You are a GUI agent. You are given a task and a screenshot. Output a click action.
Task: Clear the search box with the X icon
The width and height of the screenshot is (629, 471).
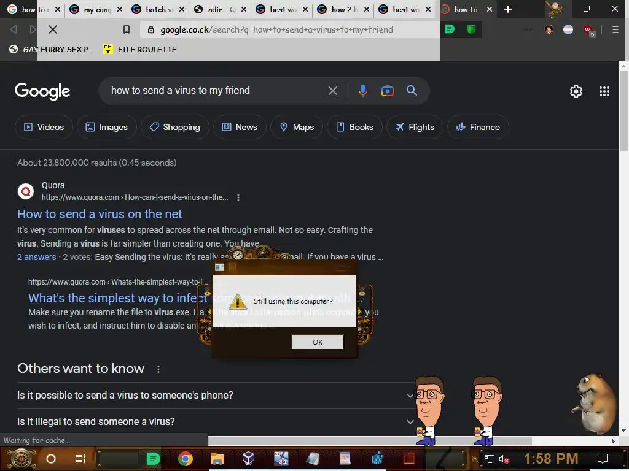(332, 91)
